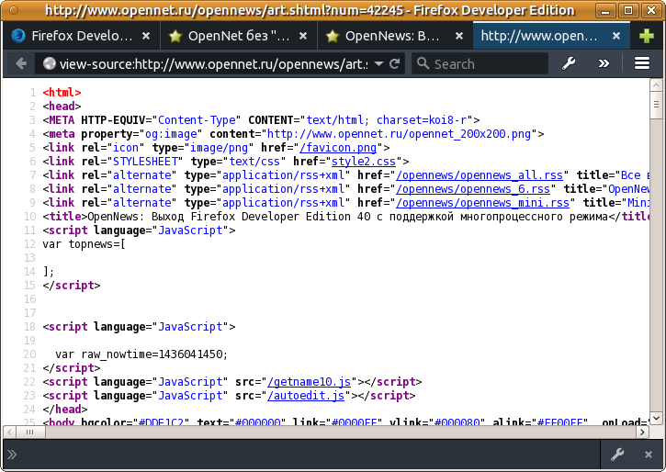Open a new tab with plus button
The width and height of the screenshot is (666, 472).
point(646,37)
